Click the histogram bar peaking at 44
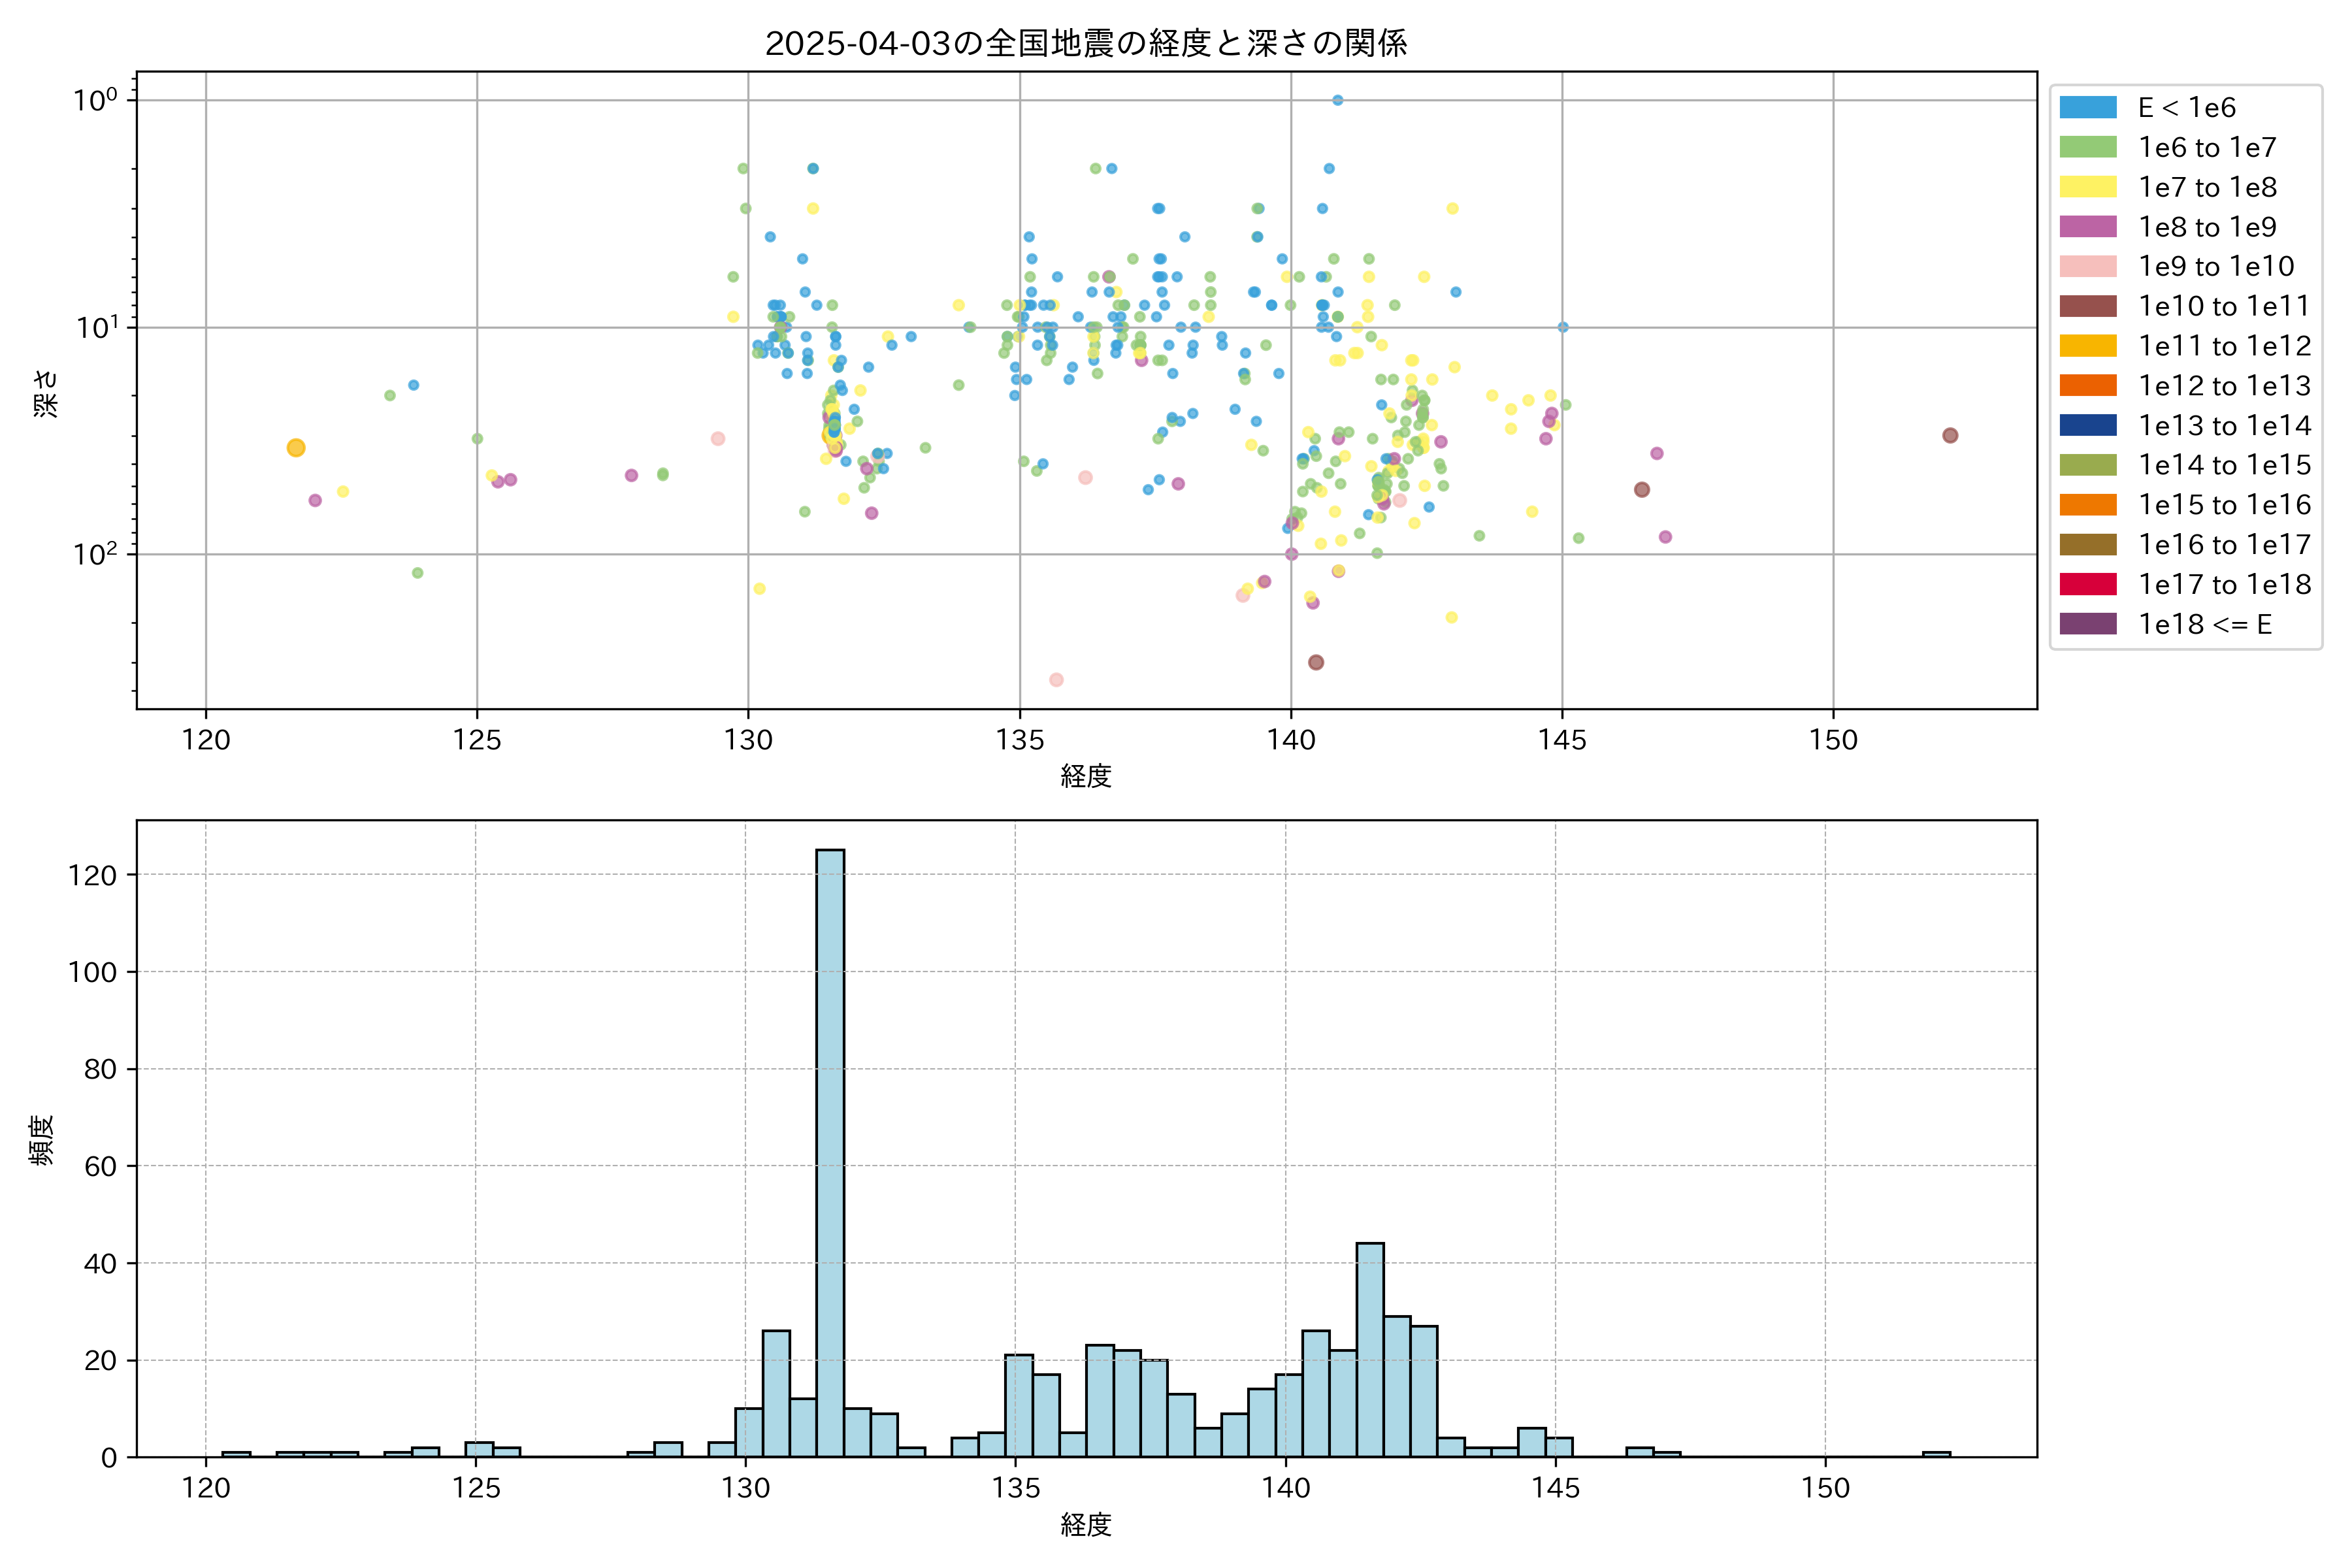This screenshot has width=2352, height=1568. pos(1370,1350)
